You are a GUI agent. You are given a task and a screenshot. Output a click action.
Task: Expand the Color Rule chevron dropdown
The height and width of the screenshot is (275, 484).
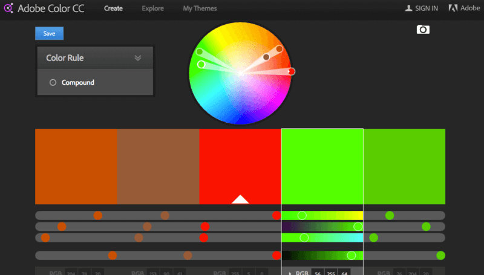[x=138, y=59]
